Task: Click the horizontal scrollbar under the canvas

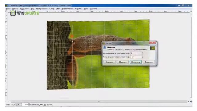Action: coord(99,101)
